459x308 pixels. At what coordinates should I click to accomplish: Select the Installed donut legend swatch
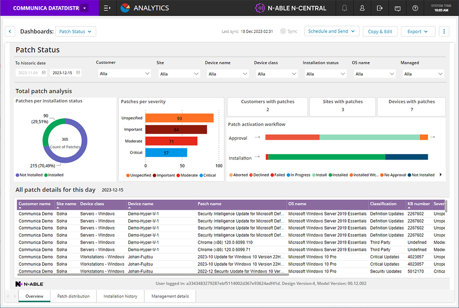click(x=46, y=175)
